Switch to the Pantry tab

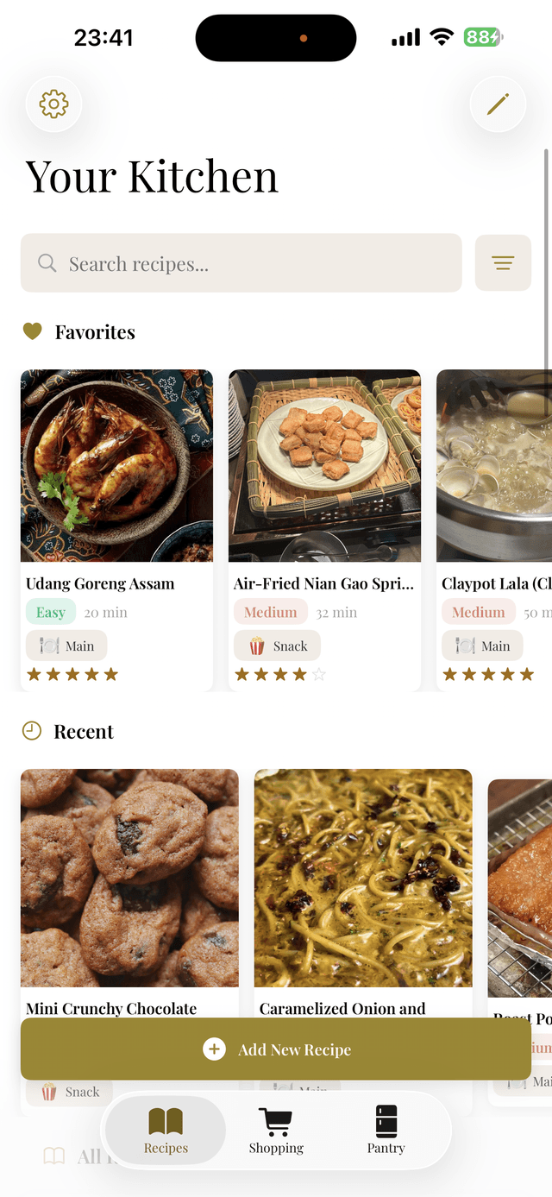[x=386, y=1131]
